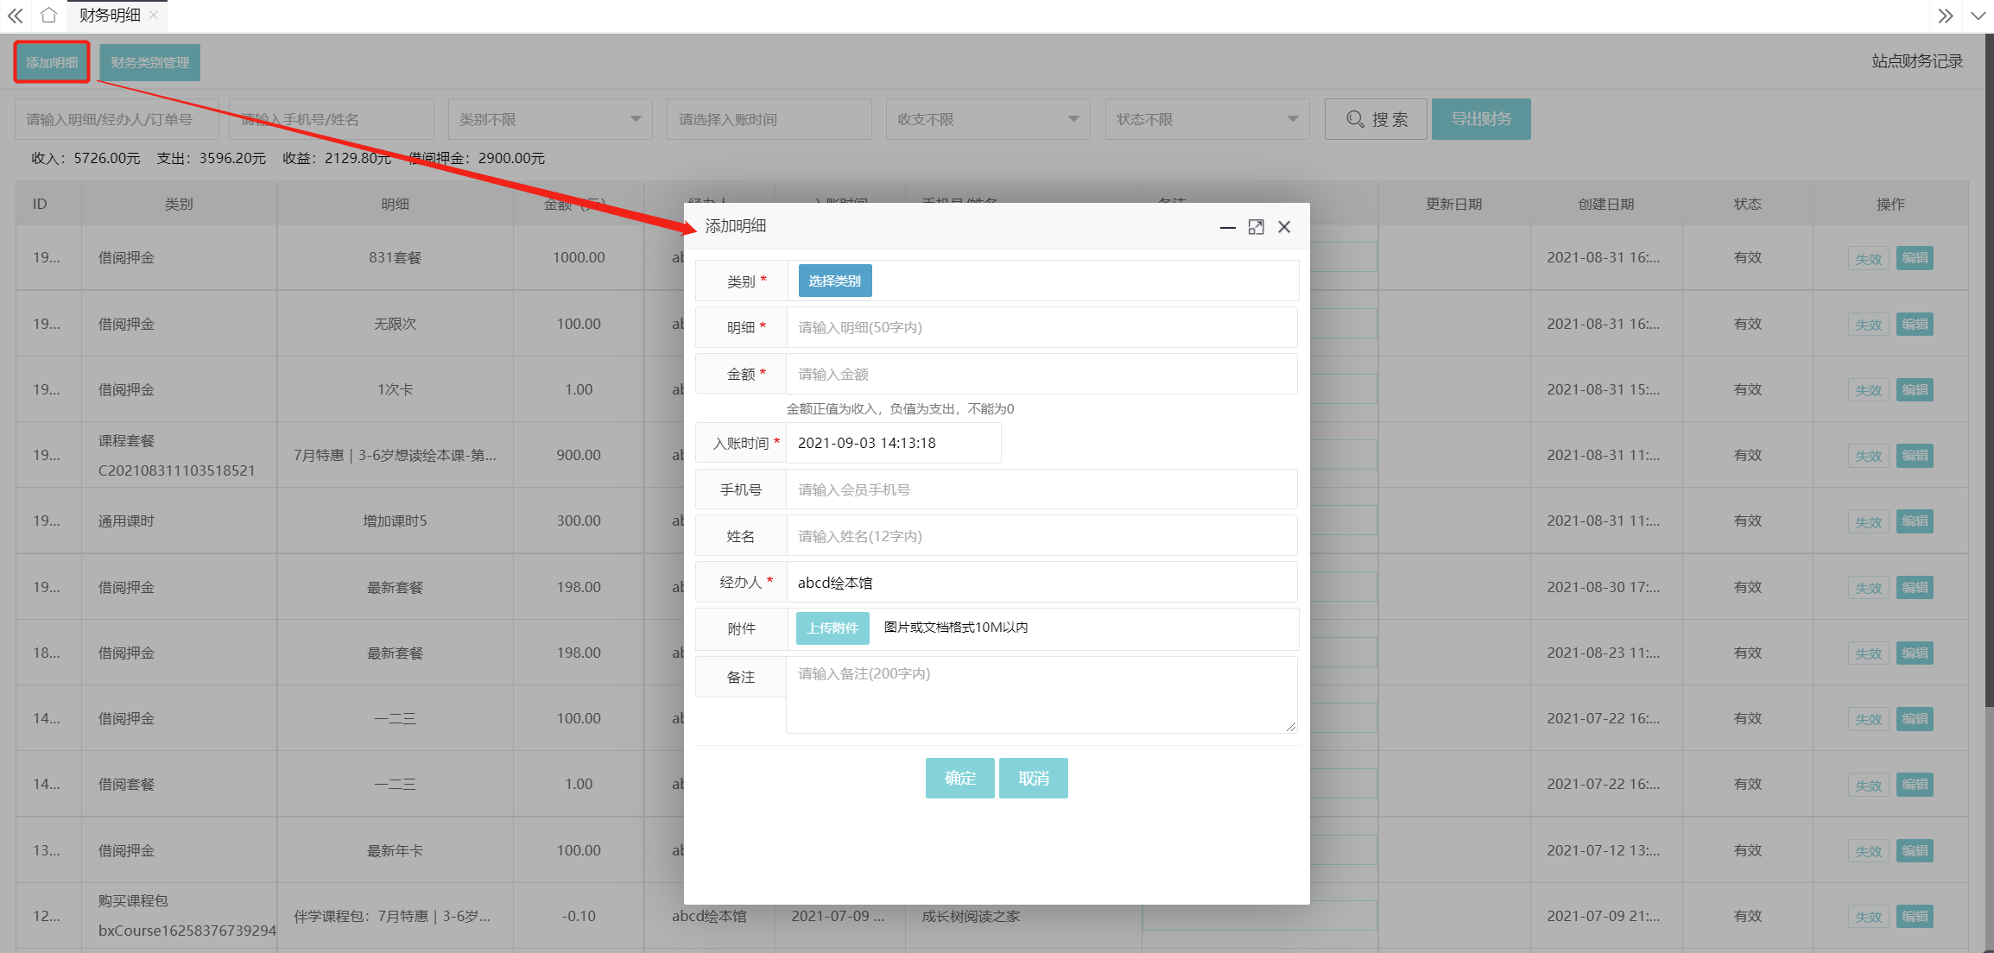Image resolution: width=1994 pixels, height=953 pixels.
Task: Click the 入账时间 date field
Action: click(x=894, y=443)
